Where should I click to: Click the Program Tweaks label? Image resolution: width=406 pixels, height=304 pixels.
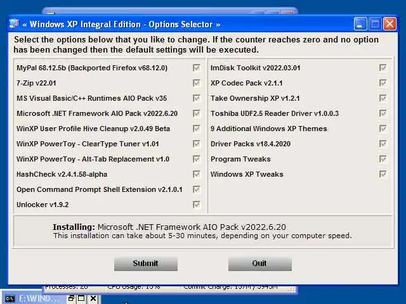(x=240, y=159)
